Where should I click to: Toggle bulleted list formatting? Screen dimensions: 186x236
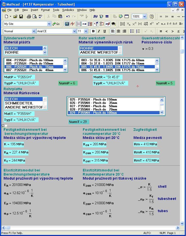pyautogui.click(x=132, y=31)
